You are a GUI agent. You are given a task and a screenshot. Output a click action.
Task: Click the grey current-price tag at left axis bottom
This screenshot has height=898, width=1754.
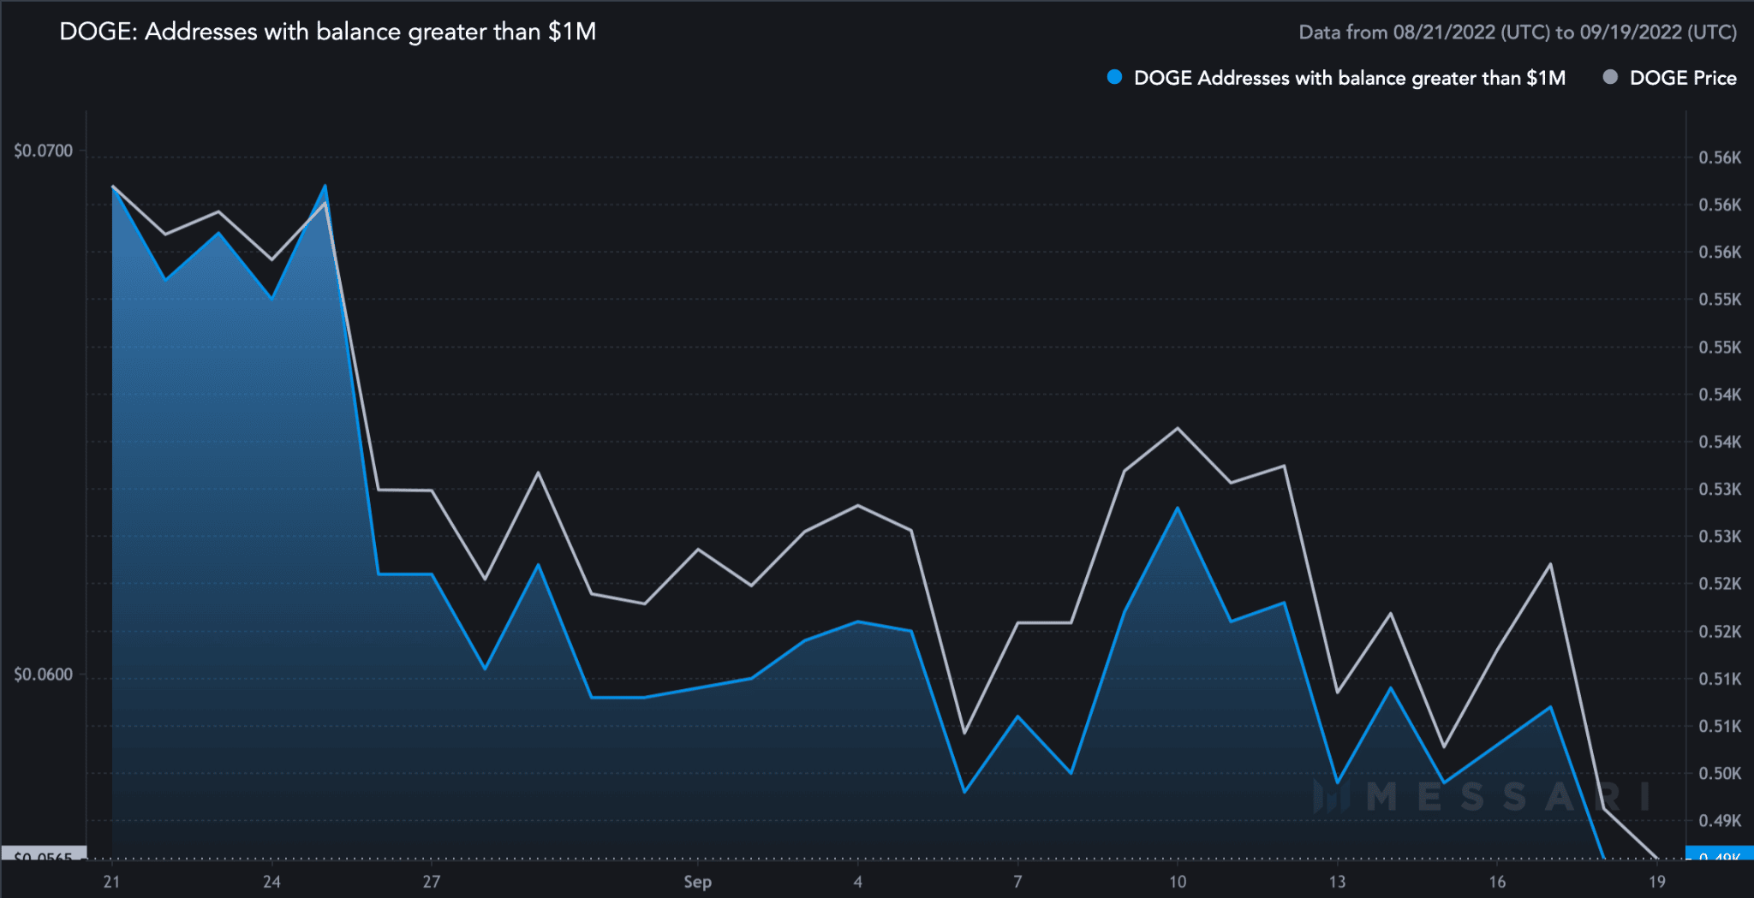pos(44,853)
